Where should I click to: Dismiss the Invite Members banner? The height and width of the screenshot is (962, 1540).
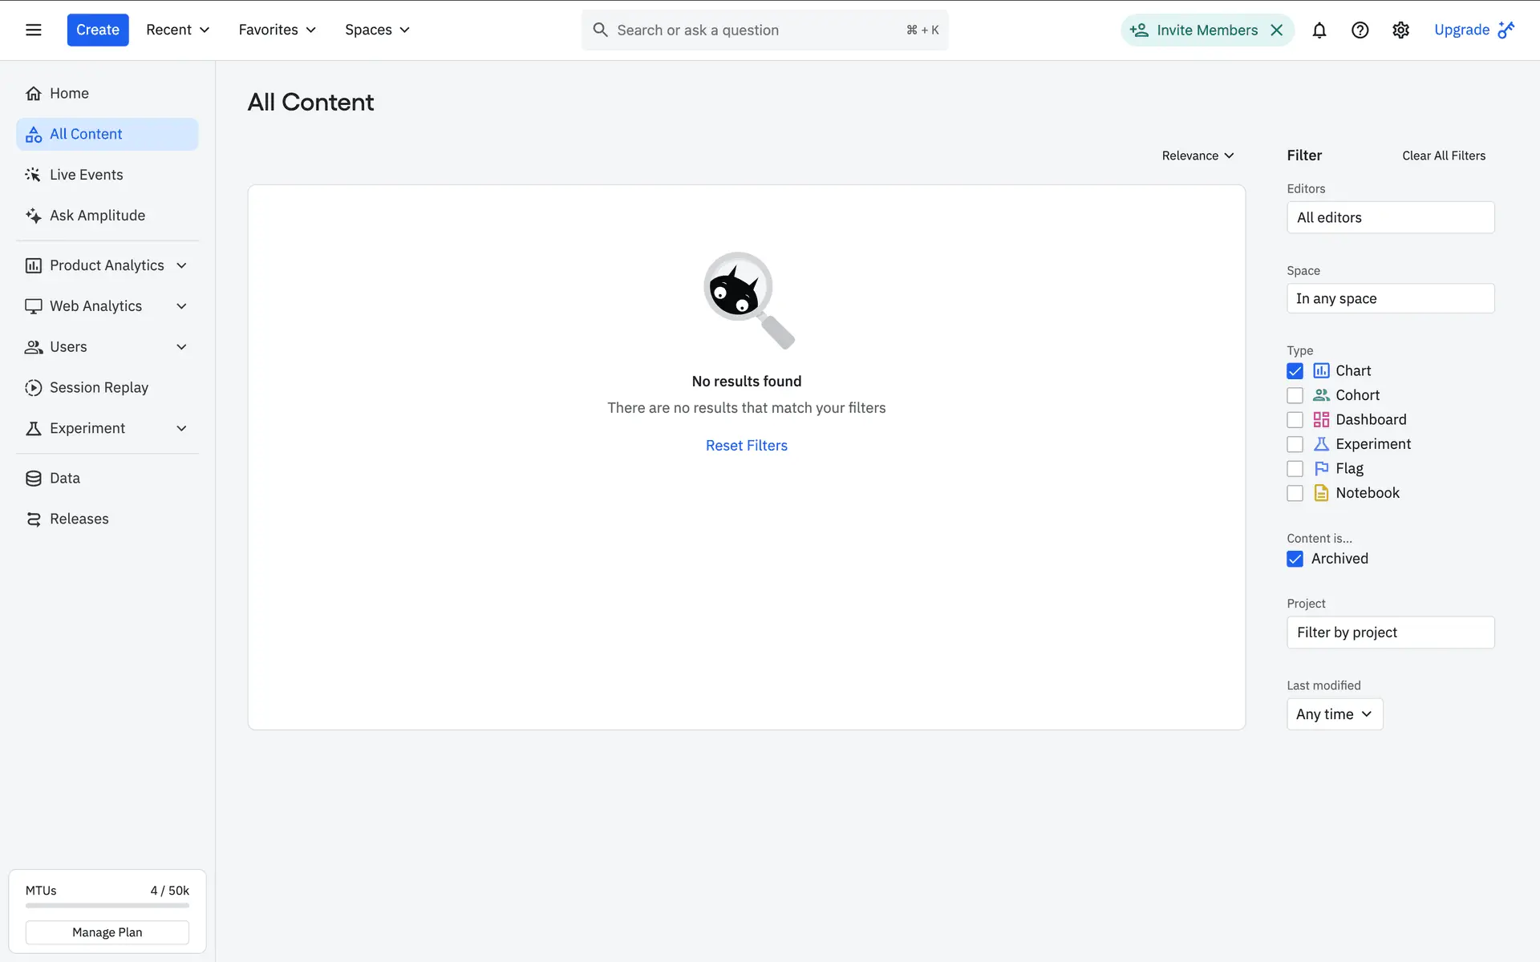(1277, 30)
